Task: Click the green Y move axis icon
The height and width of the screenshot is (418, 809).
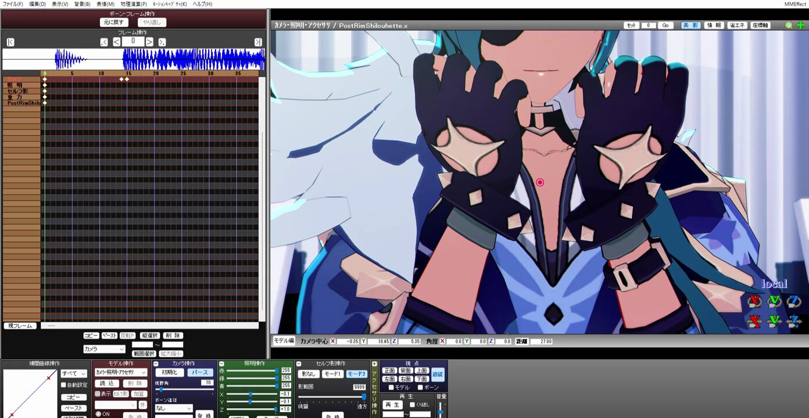Action: click(x=774, y=320)
